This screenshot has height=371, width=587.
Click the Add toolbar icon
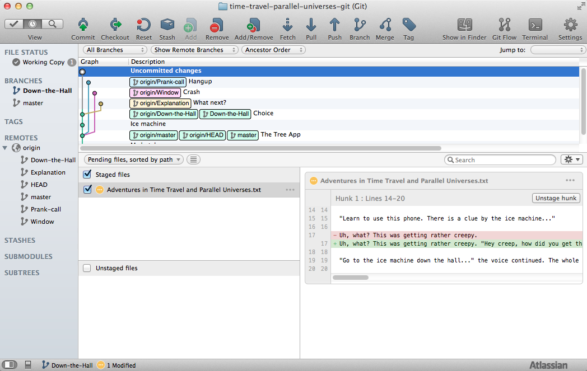[x=190, y=25]
